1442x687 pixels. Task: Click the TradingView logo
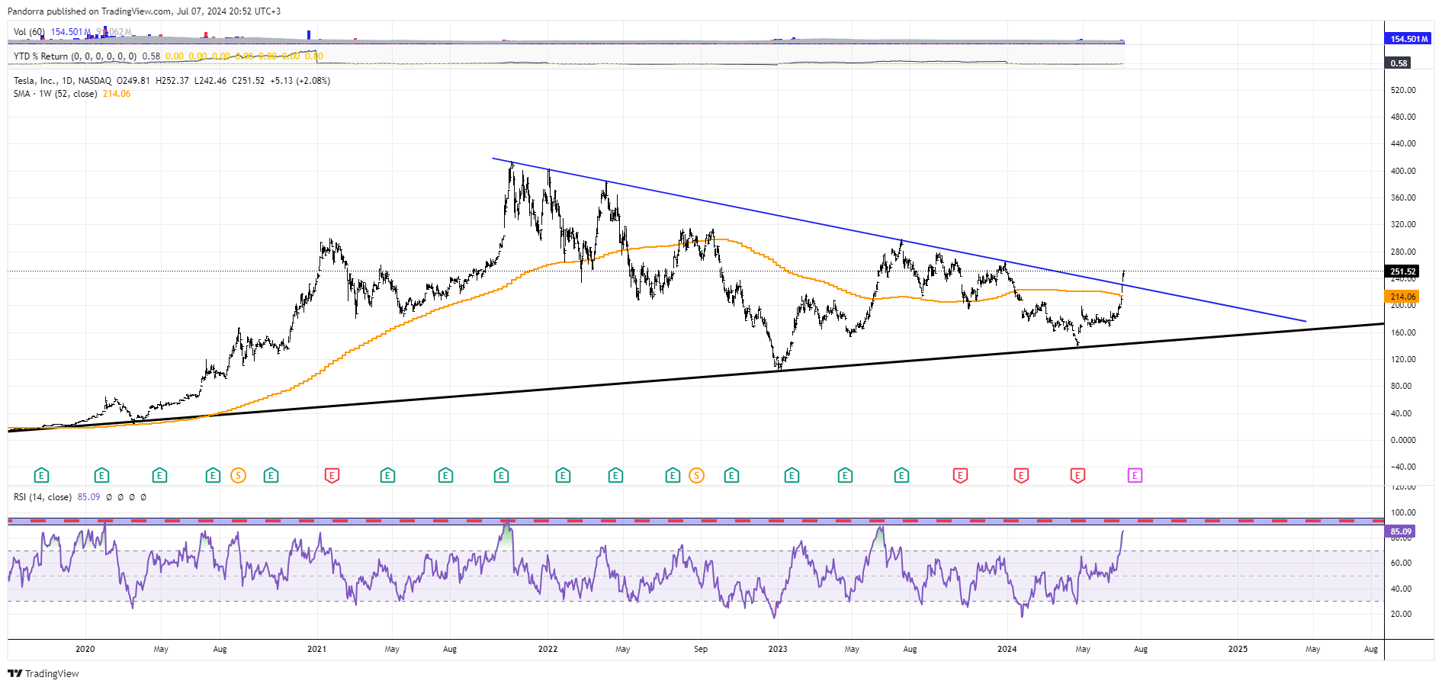43,673
